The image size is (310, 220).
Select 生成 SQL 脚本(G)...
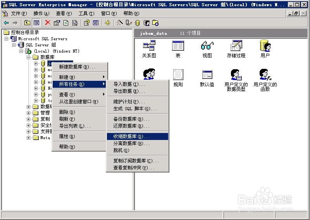[x=138, y=109]
